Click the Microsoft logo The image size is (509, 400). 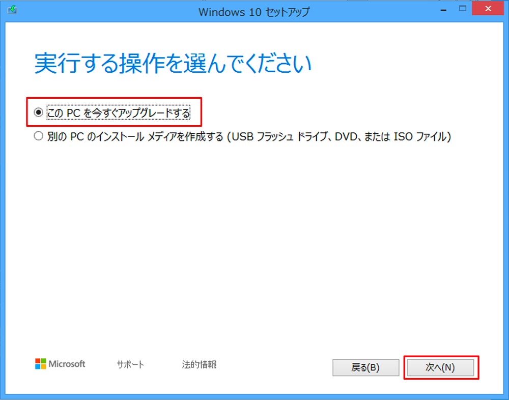click(60, 364)
